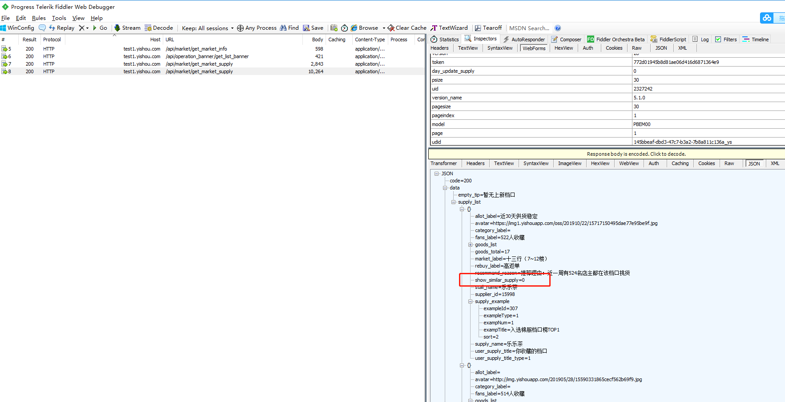Open the Browse dropdown arrow
785x402 pixels.
tap(384, 28)
